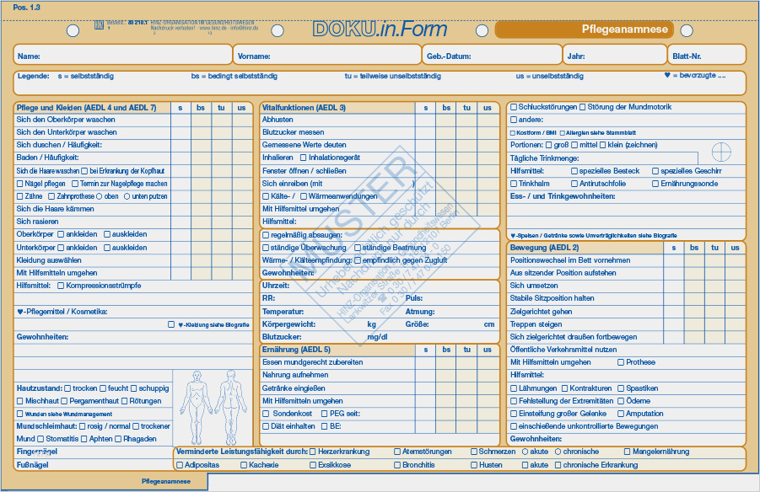Enable the Adipositas checkbox

pos(179,465)
